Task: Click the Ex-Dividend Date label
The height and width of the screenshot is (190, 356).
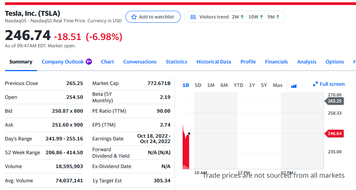Action: click(x=112, y=166)
